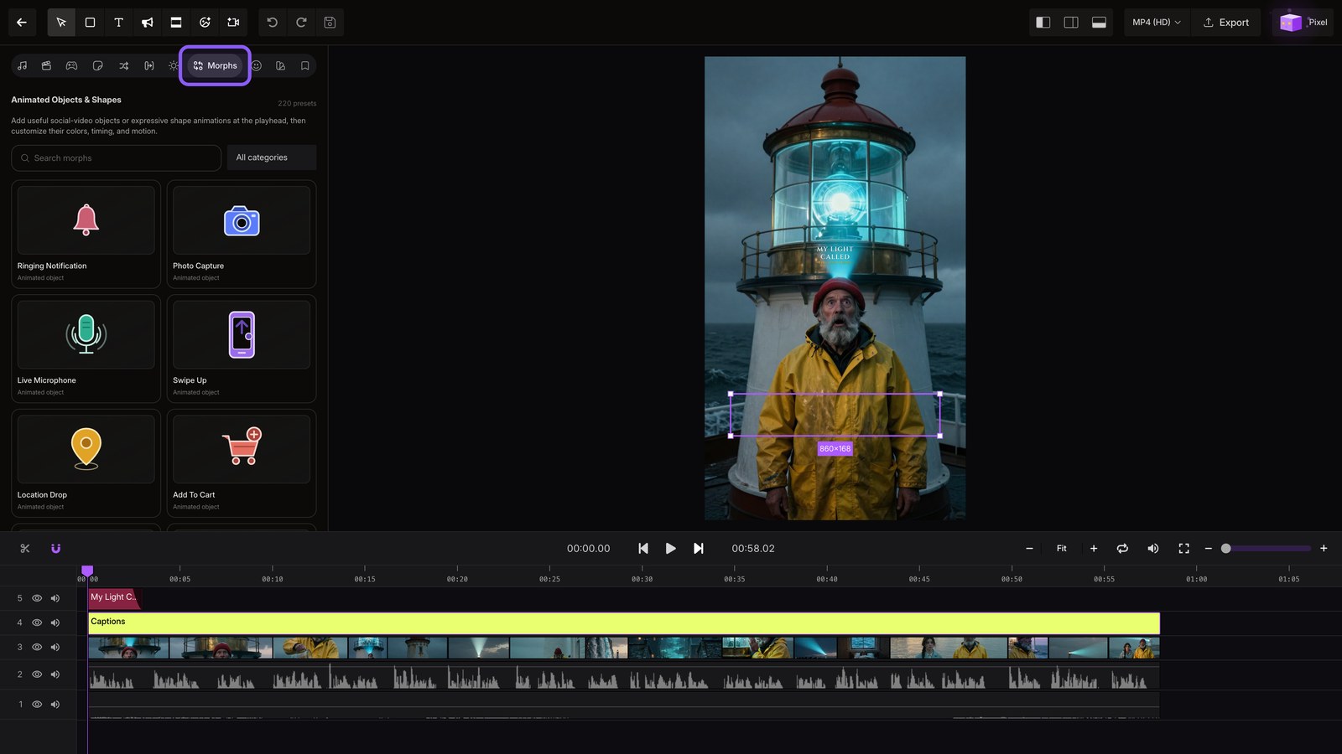Select the scissors split tool

pyautogui.click(x=25, y=549)
